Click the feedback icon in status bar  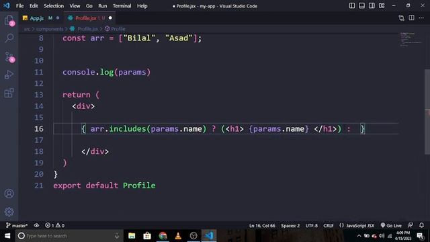coord(411,226)
